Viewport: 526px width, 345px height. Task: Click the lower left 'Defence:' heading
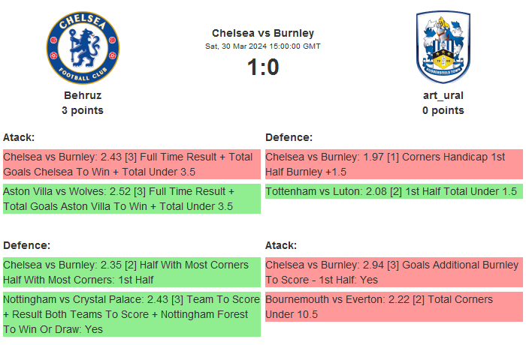[x=26, y=245]
